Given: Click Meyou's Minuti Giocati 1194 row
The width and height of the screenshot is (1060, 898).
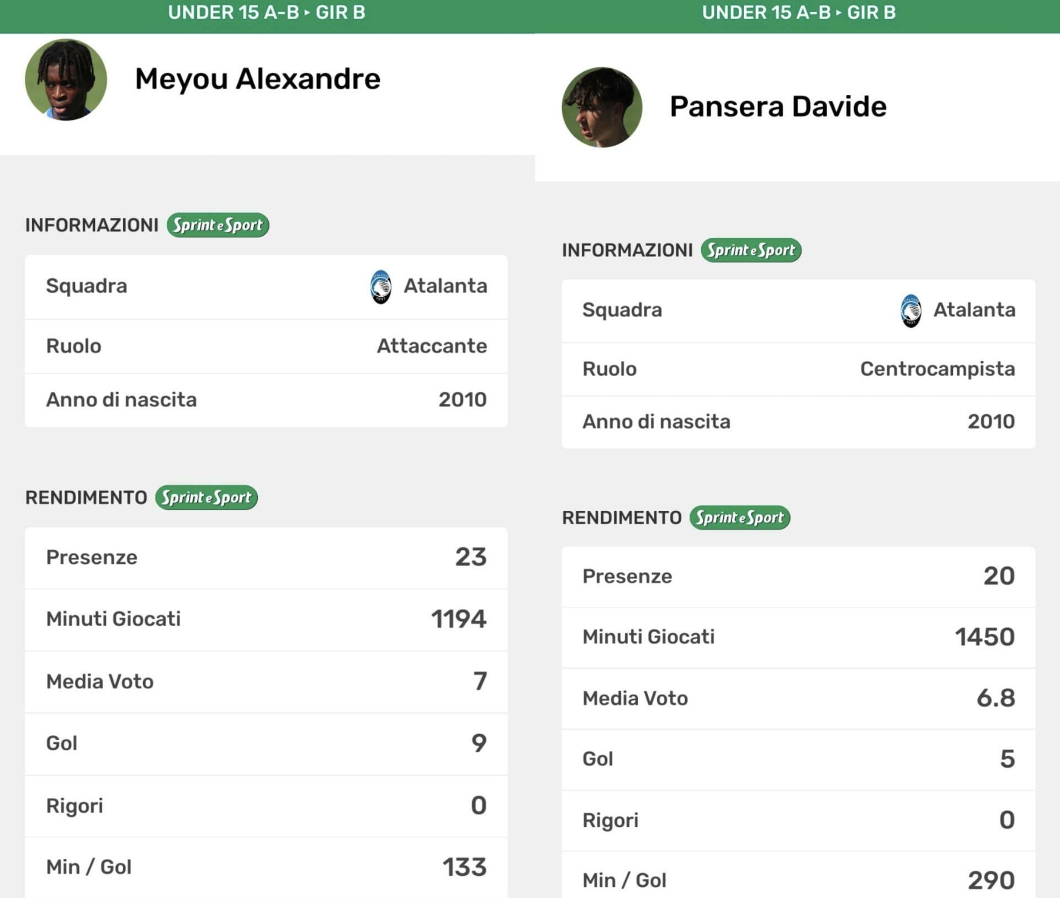Looking at the screenshot, I should click(x=266, y=619).
